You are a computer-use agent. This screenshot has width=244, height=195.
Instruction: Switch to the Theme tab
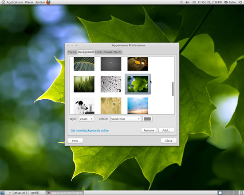point(72,52)
